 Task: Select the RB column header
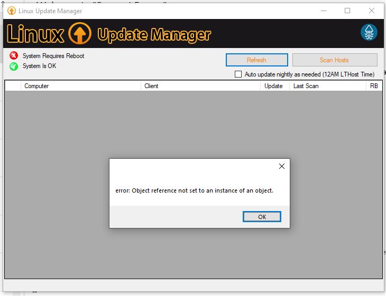coord(373,86)
